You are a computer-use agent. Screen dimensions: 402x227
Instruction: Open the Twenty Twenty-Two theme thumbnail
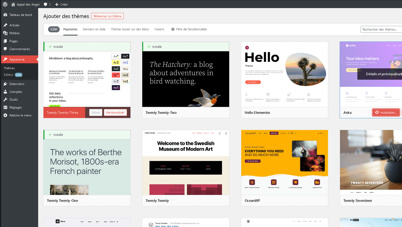coord(186,79)
